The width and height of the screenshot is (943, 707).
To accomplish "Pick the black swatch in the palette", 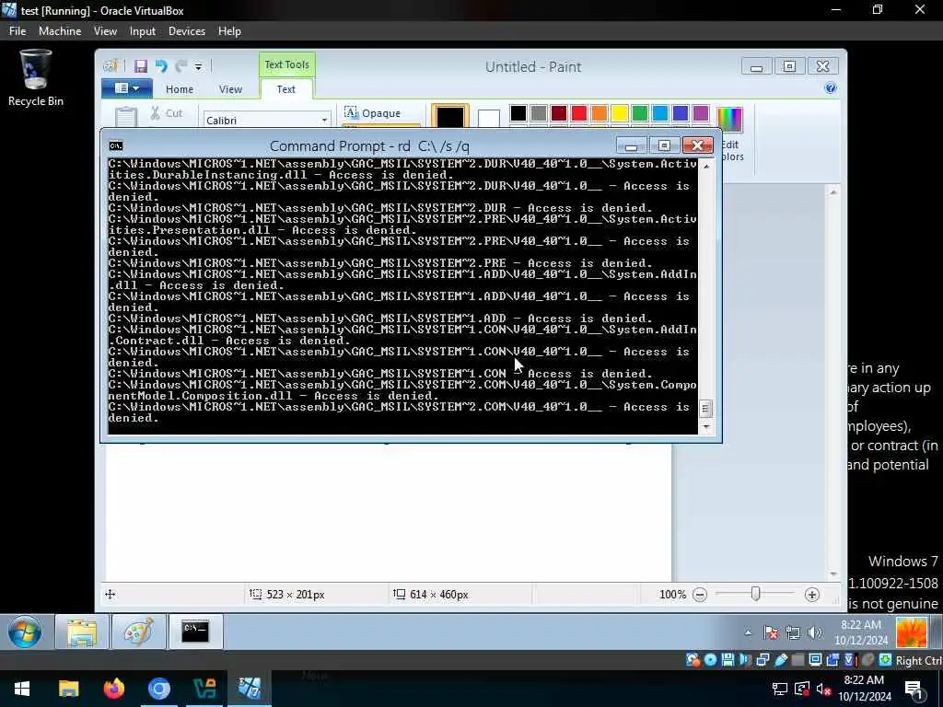I will 518,113.
